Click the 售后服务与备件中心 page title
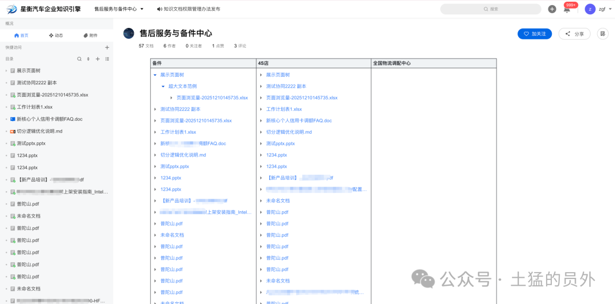Viewport: 615px width, 304px height. click(176, 34)
